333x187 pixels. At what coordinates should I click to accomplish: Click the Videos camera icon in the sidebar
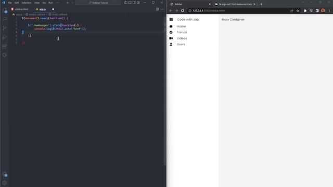[x=171, y=38]
